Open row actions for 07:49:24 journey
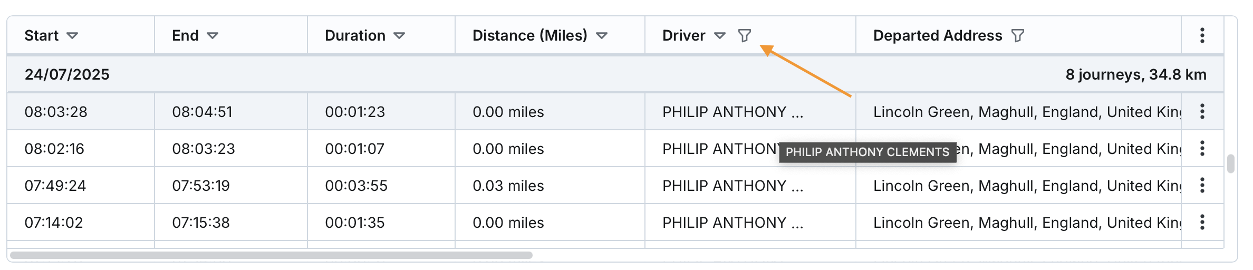This screenshot has height=270, width=1253. coord(1202,186)
